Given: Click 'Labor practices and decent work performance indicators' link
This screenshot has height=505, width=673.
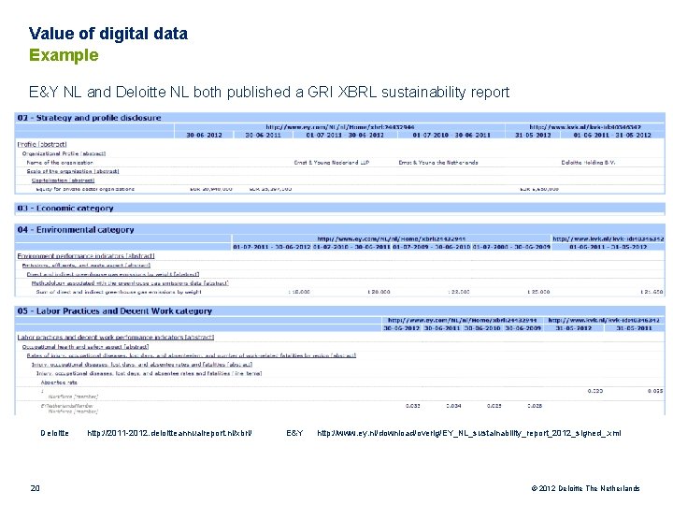Looking at the screenshot, I should tap(116, 338).
